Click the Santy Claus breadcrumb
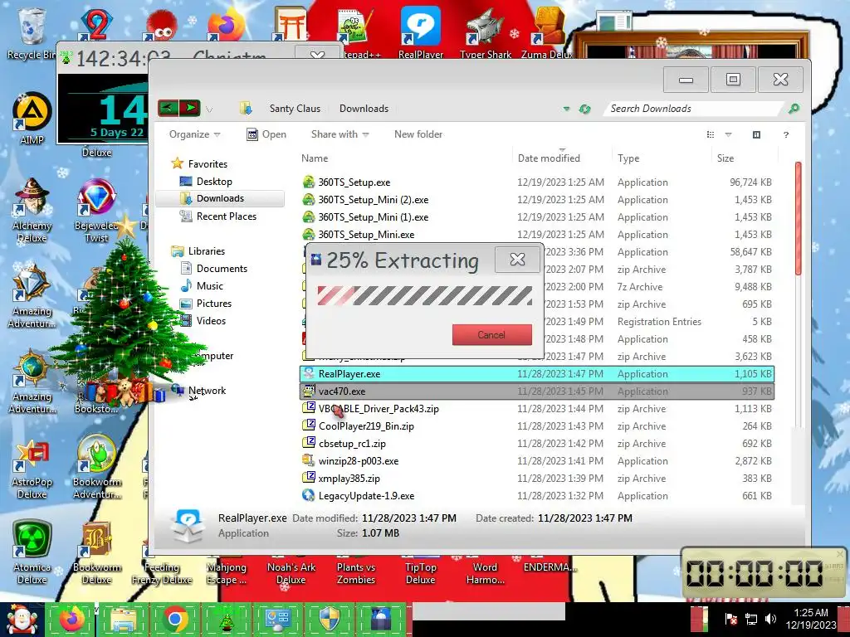Image resolution: width=850 pixels, height=637 pixels. [x=295, y=109]
